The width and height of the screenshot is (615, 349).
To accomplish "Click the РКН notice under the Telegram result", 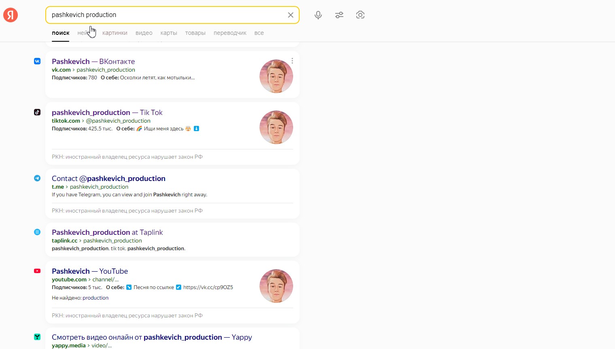I will click(127, 211).
